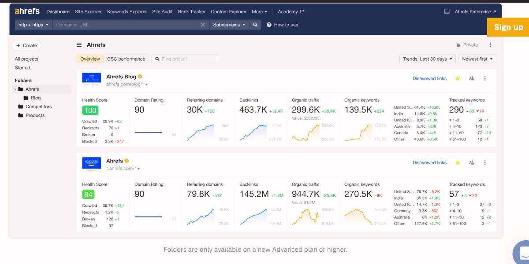Unstar the Ahrefs project

pos(457,162)
